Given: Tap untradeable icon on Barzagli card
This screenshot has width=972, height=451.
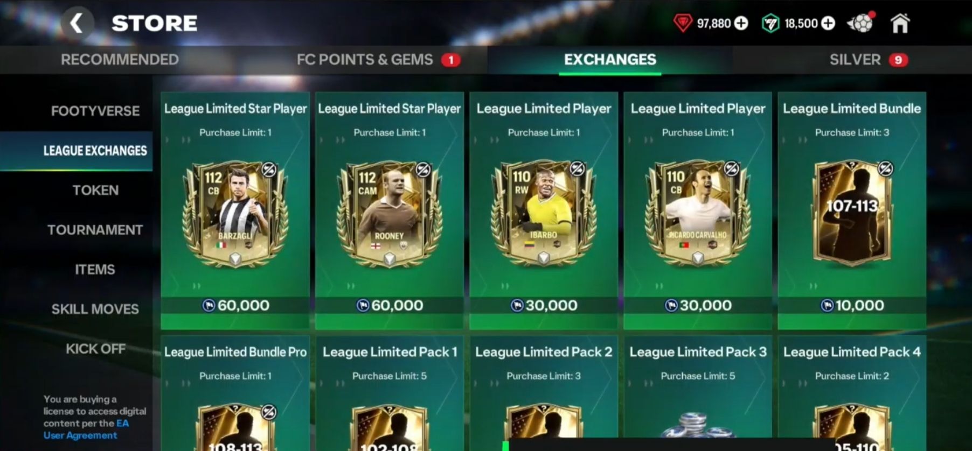Looking at the screenshot, I should tap(269, 170).
